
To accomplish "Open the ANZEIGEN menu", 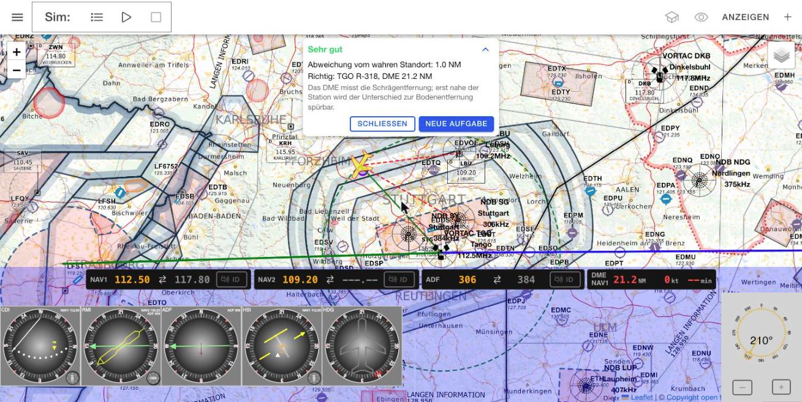I will pos(746,17).
